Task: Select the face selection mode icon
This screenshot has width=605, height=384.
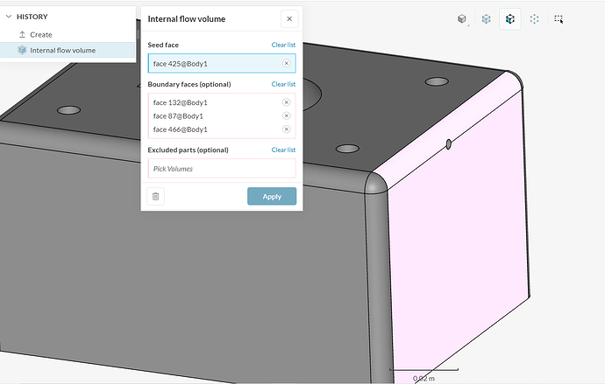Action: 510,19
